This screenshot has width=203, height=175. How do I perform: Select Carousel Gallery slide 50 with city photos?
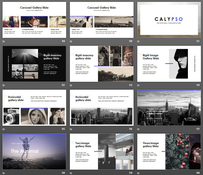pos(101,20)
